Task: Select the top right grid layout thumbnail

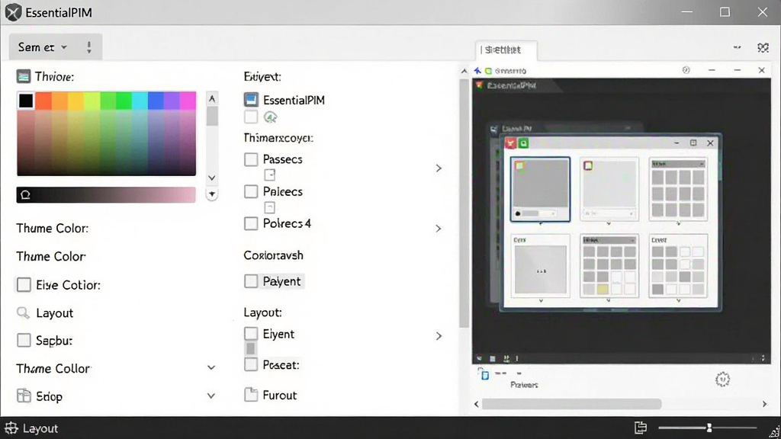Action: (678, 189)
